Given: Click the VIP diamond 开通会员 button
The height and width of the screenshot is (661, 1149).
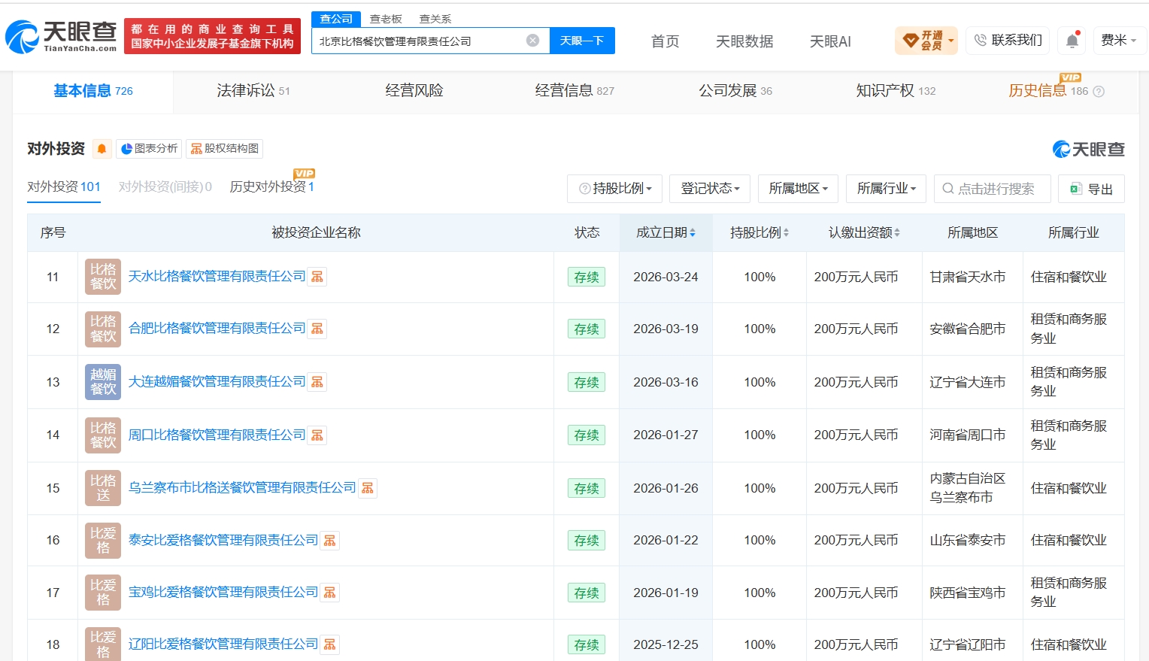Looking at the screenshot, I should (926, 41).
